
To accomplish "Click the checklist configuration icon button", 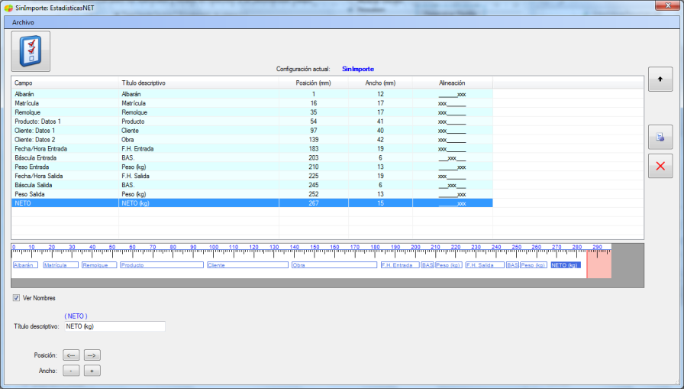I will click(x=31, y=51).
